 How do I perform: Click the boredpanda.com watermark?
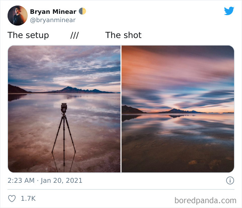pos(205,201)
